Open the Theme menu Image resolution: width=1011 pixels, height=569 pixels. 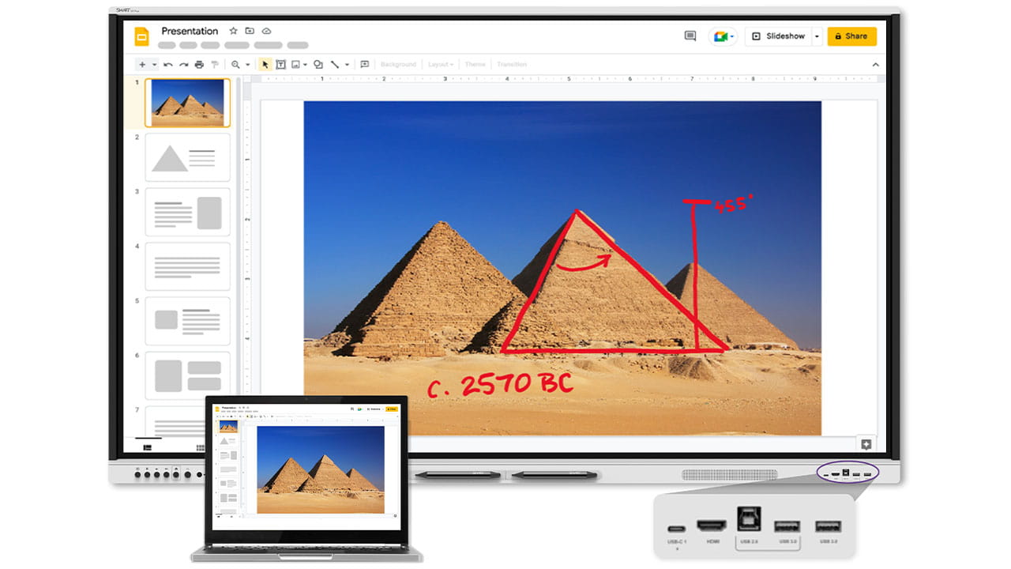pos(474,64)
